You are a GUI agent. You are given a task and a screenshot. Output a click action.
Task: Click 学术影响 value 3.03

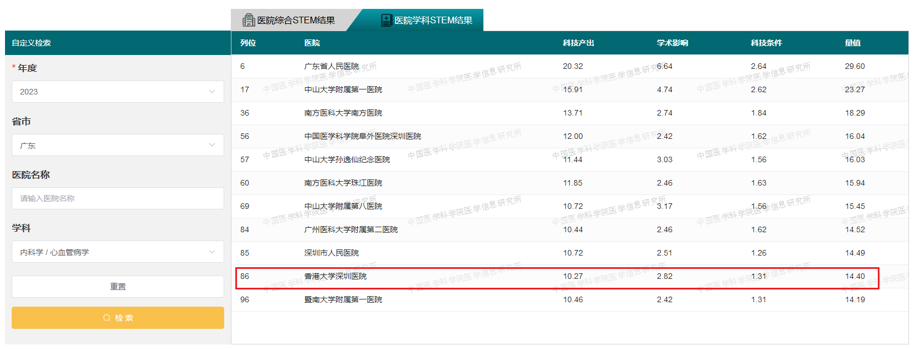(x=665, y=159)
